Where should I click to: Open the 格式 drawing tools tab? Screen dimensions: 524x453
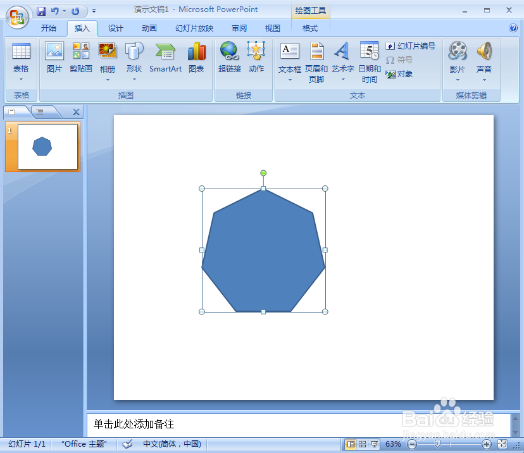tap(310, 28)
